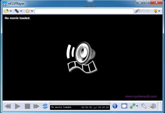The width and height of the screenshot is (165, 113).
Task: Expand the resize options dropdown arrow
Action: click(x=137, y=106)
